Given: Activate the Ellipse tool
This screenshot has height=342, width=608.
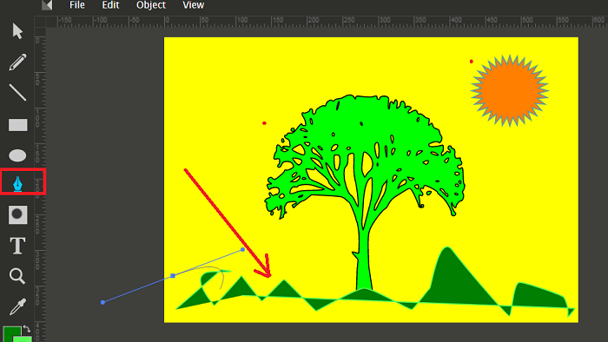Looking at the screenshot, I should [x=17, y=155].
